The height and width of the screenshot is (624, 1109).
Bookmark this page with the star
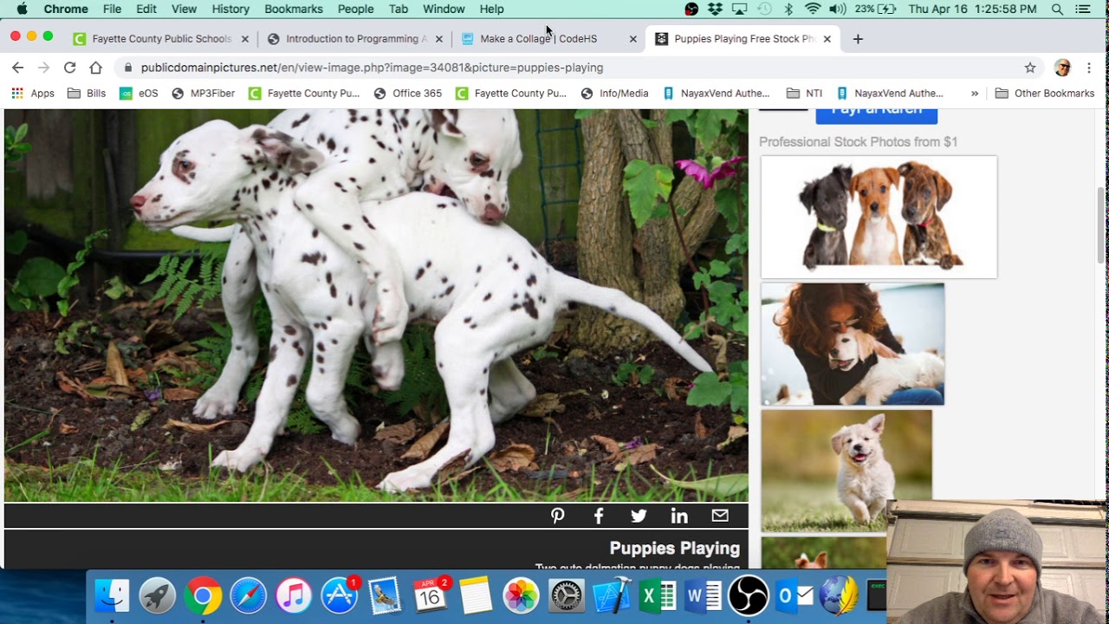(1030, 68)
